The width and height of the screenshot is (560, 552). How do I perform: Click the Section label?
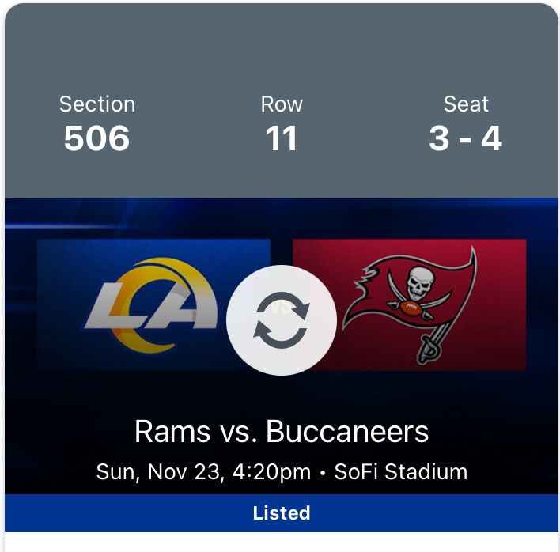tap(96, 104)
